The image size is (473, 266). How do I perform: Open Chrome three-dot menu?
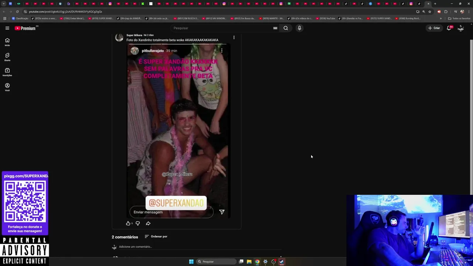coord(469,11)
